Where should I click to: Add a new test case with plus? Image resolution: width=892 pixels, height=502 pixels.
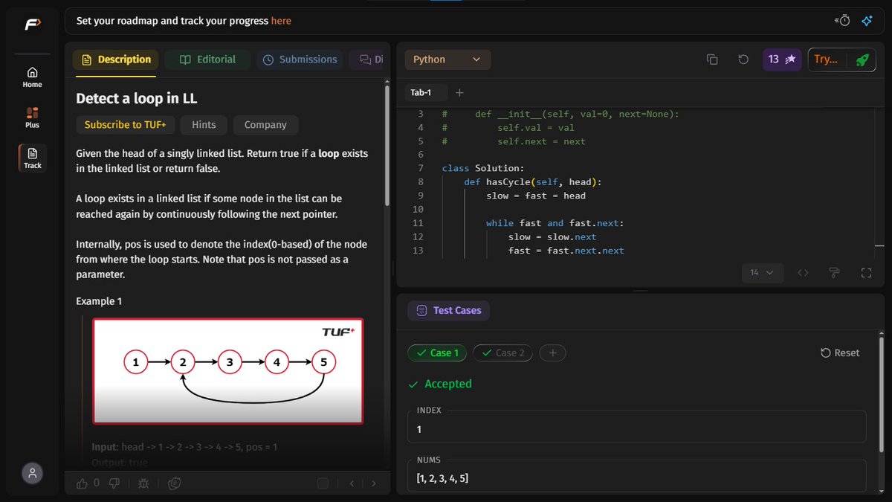pyautogui.click(x=552, y=353)
